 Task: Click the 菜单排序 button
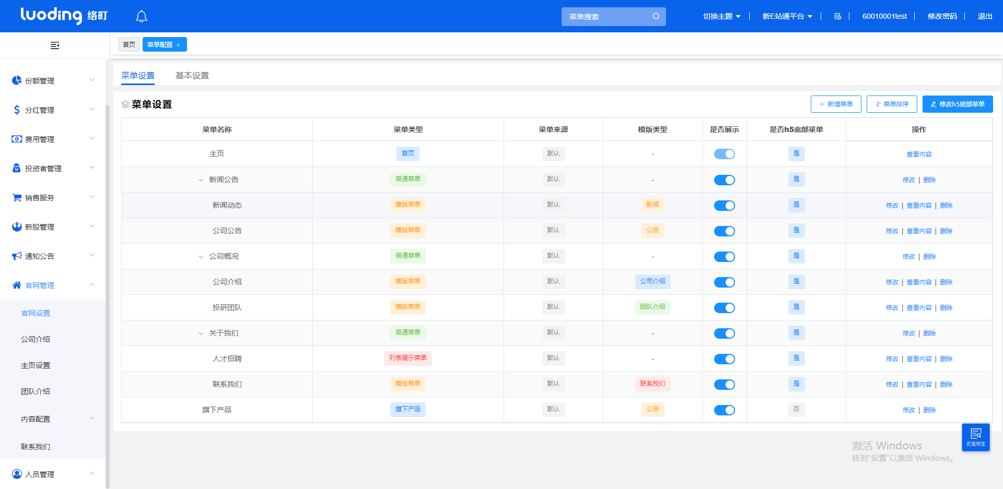coord(892,104)
